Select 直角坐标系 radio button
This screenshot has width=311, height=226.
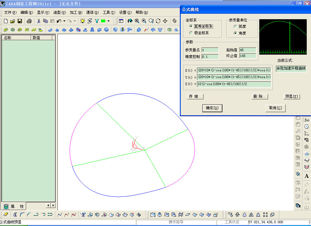point(191,26)
